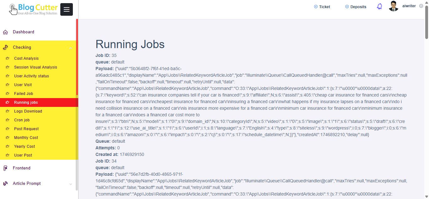Open the aiwriter account dropdown arrow
The width and height of the screenshot is (429, 199).
pyautogui.click(x=421, y=6)
